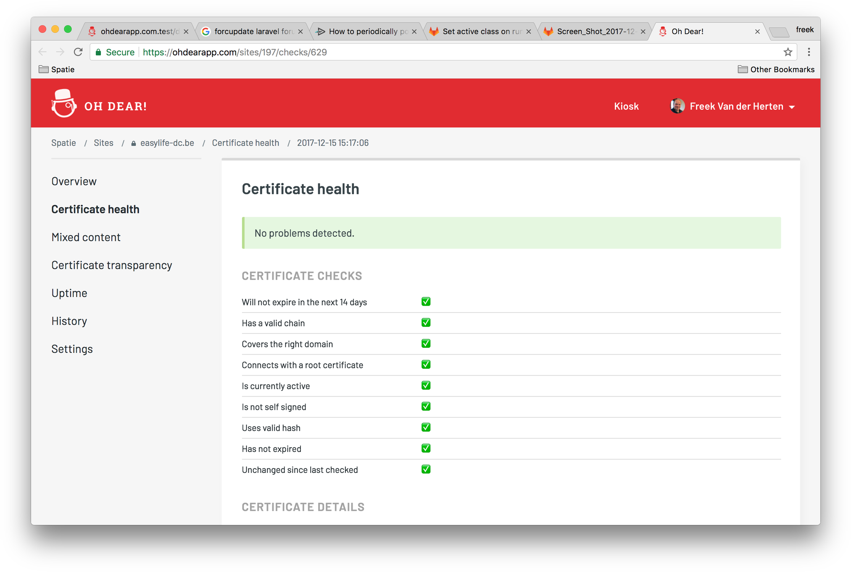Open the Other Bookmarks folder
The image size is (851, 572).
776,69
